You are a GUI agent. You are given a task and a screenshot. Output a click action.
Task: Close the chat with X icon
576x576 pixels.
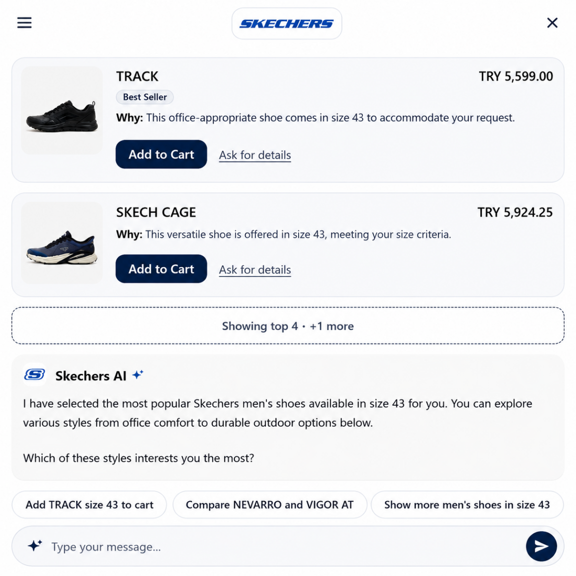click(552, 23)
